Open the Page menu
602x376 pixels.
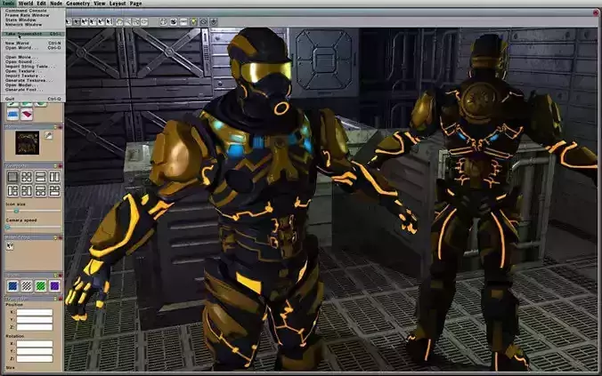[x=135, y=3]
